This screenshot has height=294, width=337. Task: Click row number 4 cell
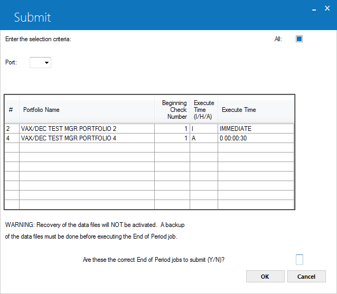[x=12, y=138]
